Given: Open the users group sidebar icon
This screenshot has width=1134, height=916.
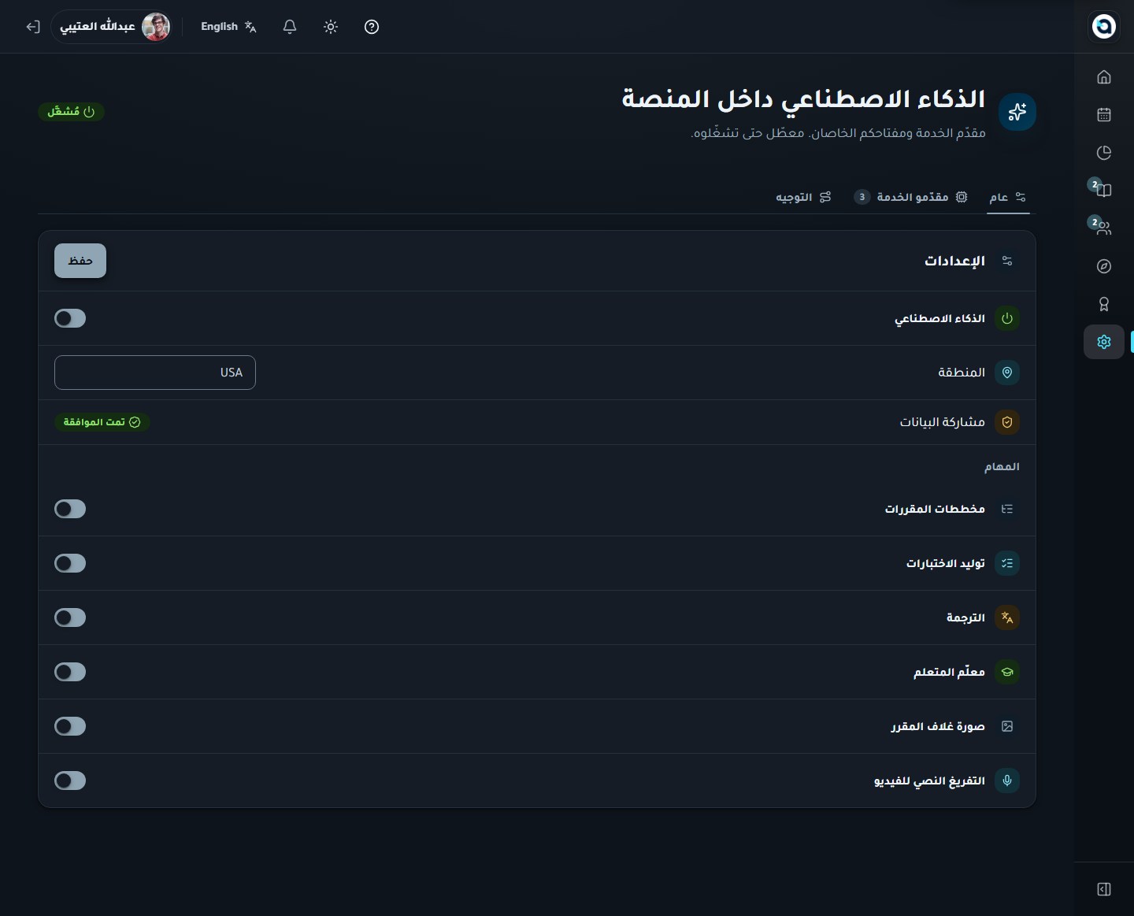Looking at the screenshot, I should pyautogui.click(x=1104, y=228).
